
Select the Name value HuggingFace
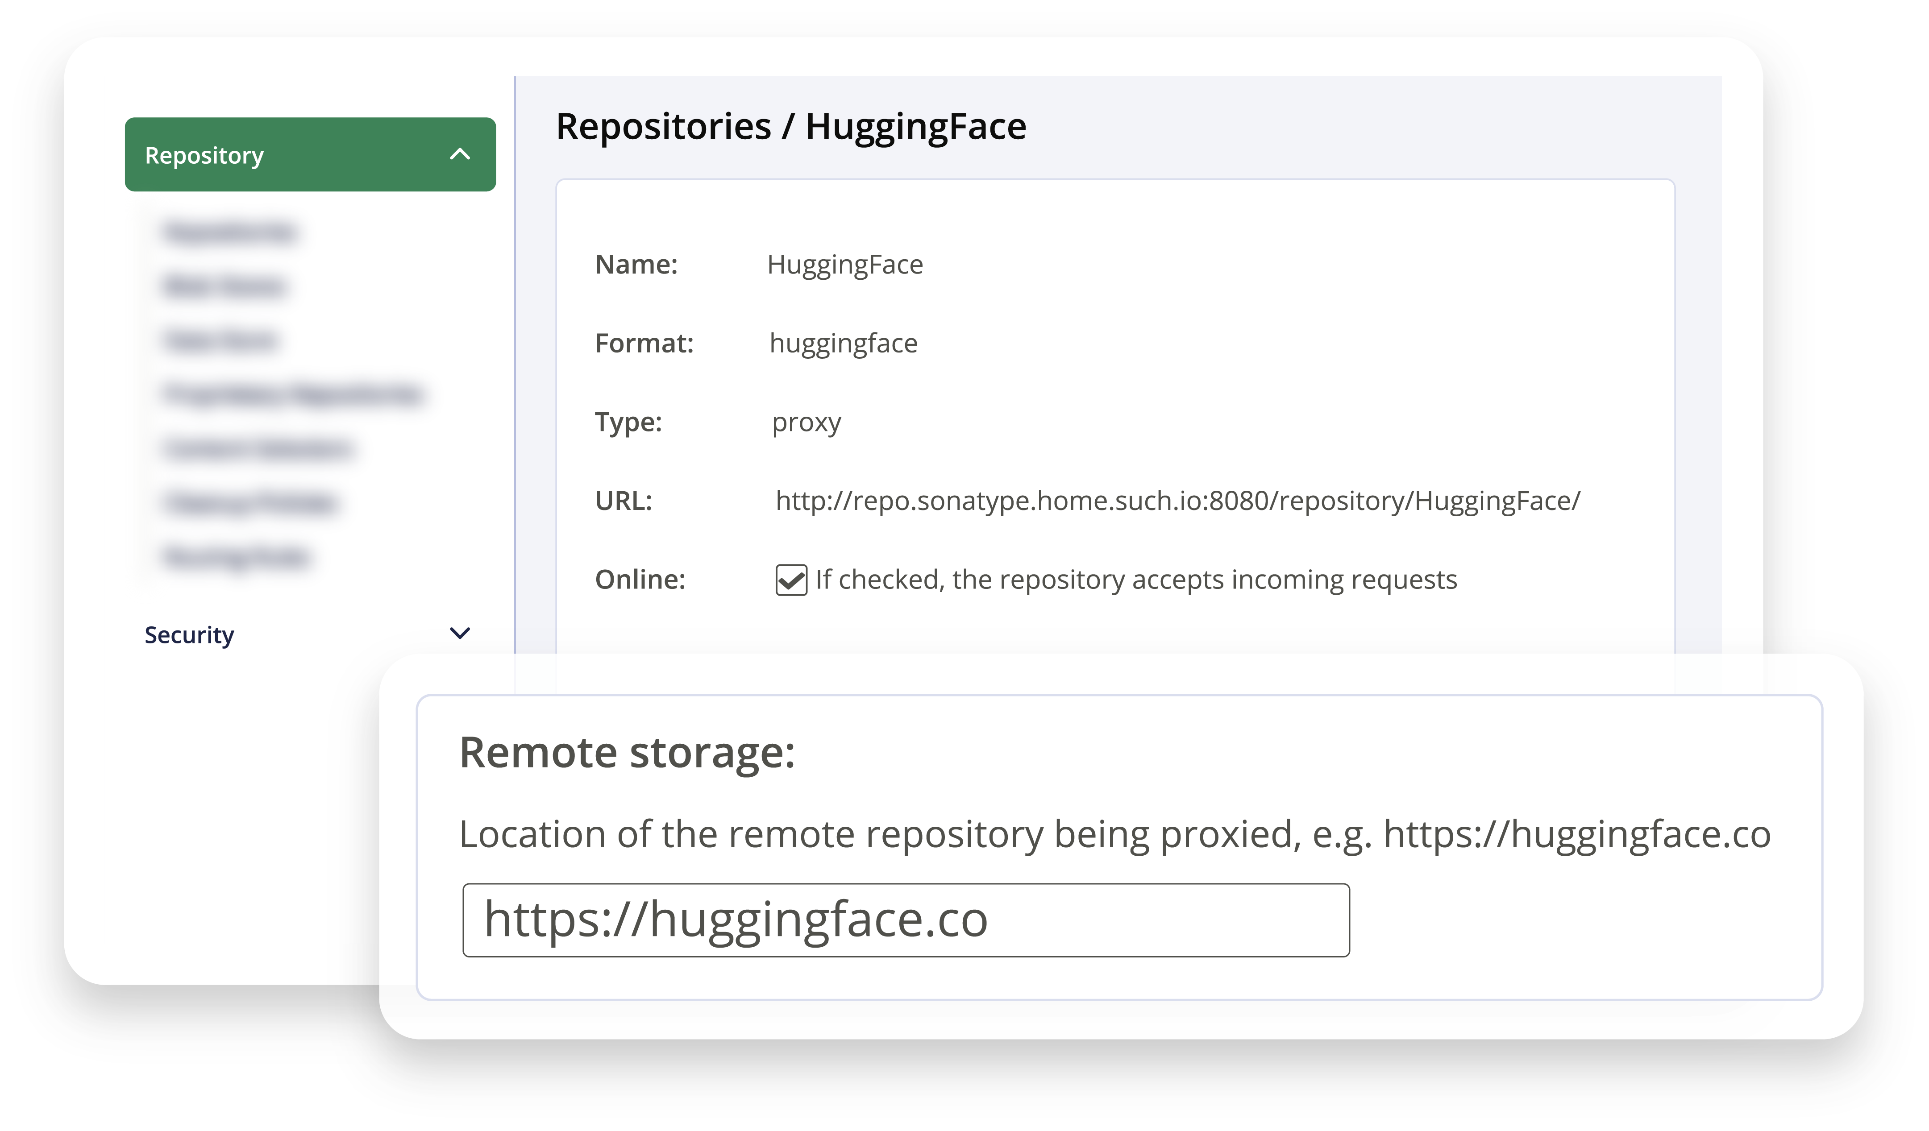pos(845,265)
